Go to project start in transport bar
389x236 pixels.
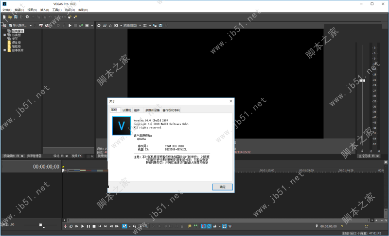point(100,226)
